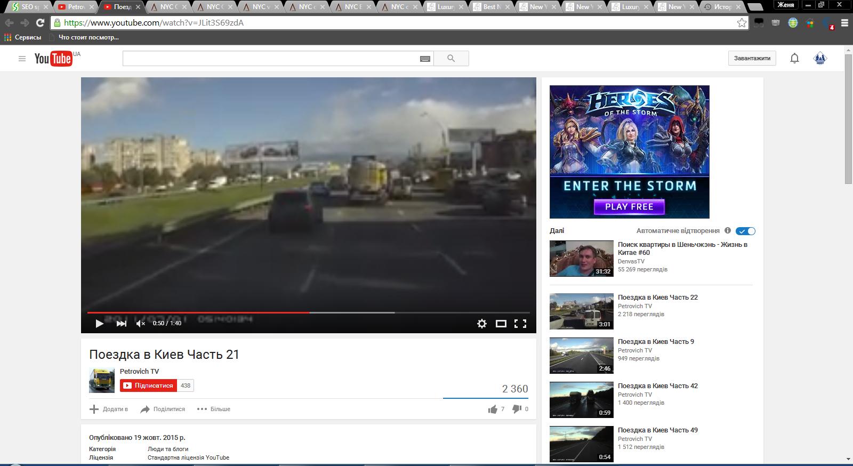This screenshot has height=466, width=853.
Task: Click the search magnifier button
Action: click(451, 59)
